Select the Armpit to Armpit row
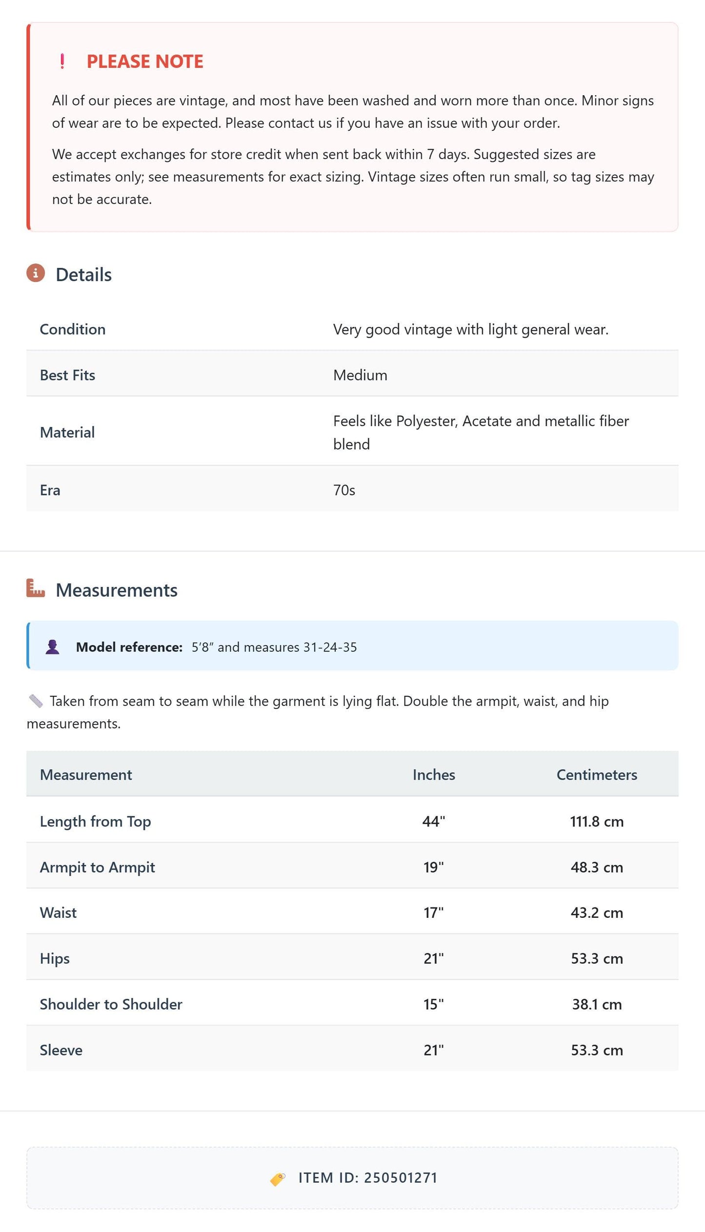Image resolution: width=705 pixels, height=1232 pixels. point(352,867)
